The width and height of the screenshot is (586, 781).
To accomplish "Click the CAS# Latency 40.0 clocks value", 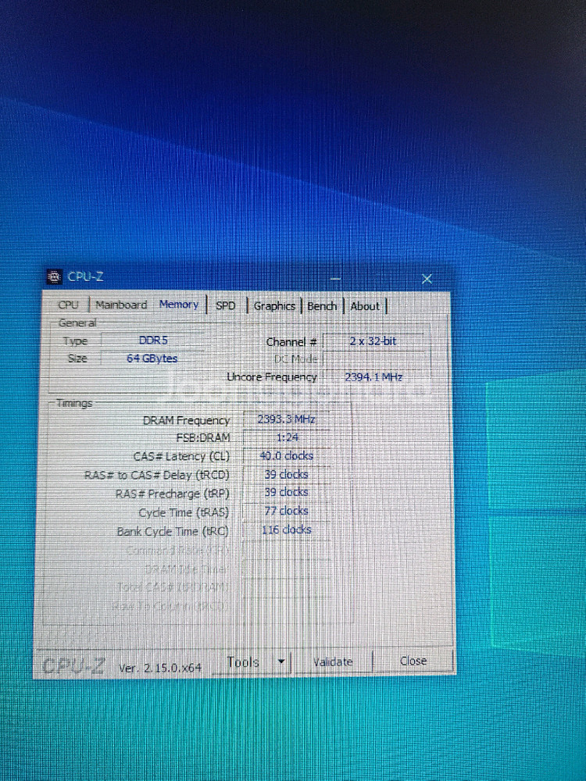I will 287,456.
